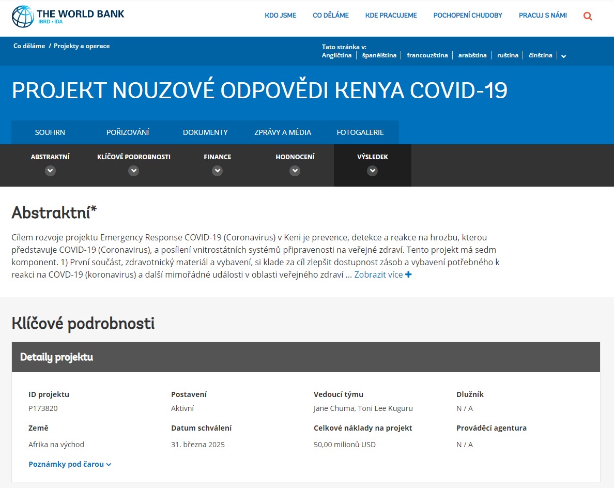The height and width of the screenshot is (488, 614).
Task: Click the chevron under Výsledek
Action: click(373, 171)
